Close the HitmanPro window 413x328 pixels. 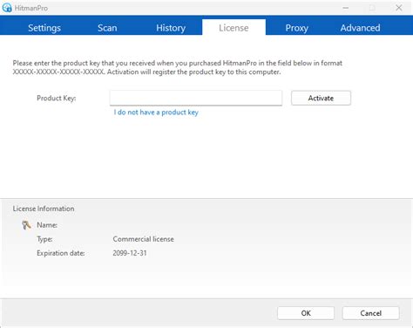click(399, 8)
